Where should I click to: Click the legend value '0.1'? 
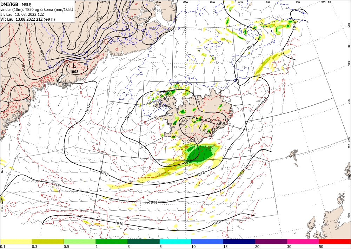[x=2, y=247]
